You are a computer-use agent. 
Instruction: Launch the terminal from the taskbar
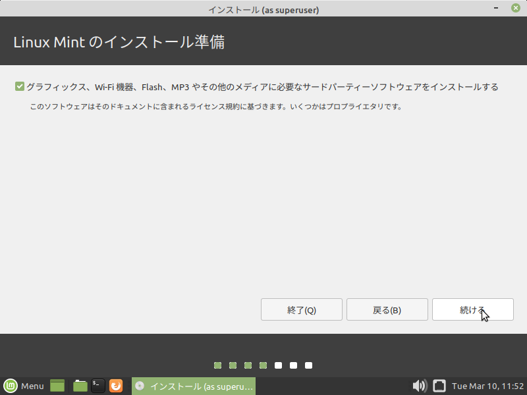point(98,386)
